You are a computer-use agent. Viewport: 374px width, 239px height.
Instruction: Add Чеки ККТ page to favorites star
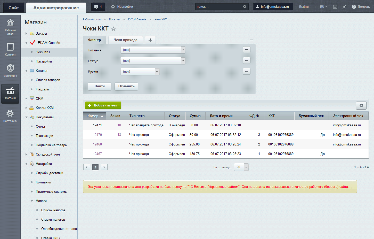(x=113, y=29)
